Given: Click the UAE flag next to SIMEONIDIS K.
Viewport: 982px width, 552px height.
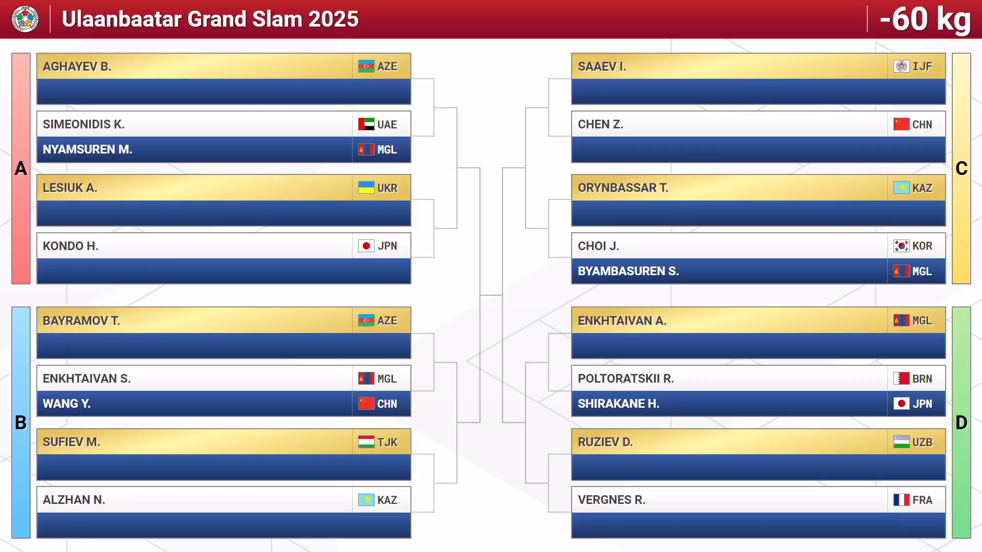Looking at the screenshot, I should click(366, 124).
